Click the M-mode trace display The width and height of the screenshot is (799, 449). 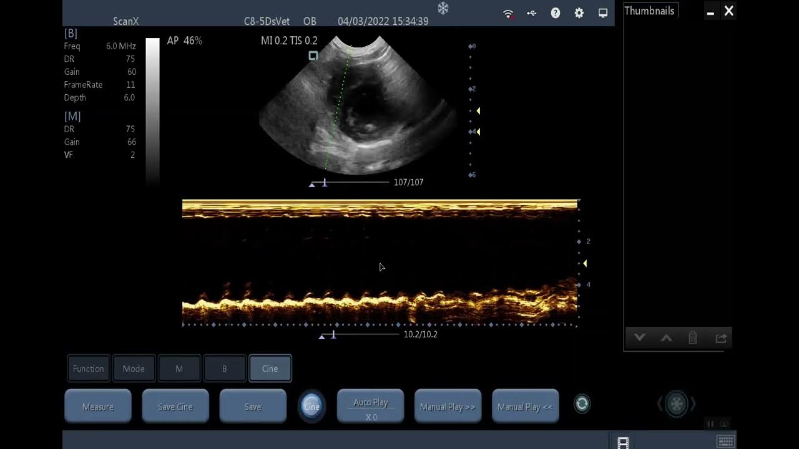[380, 262]
